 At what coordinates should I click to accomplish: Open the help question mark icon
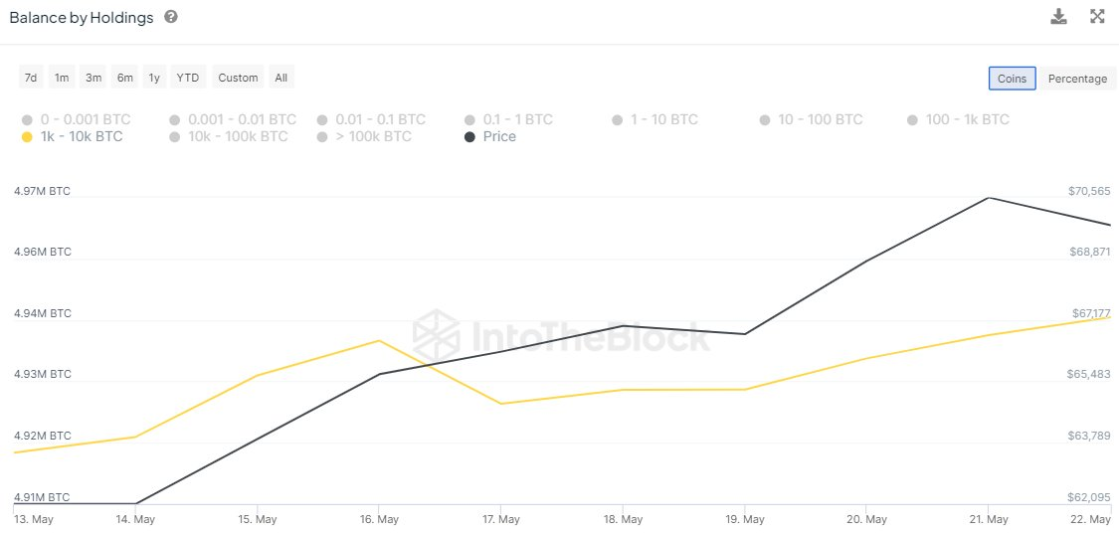pos(170,17)
